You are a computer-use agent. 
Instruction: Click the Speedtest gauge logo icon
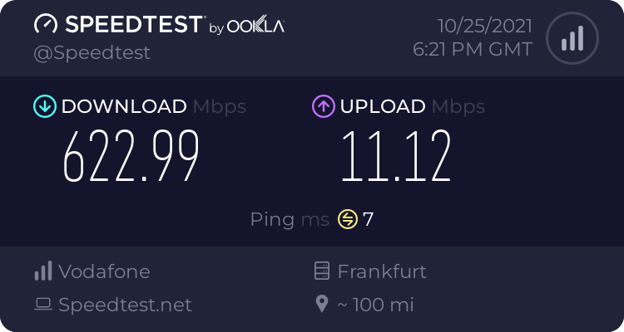46,26
